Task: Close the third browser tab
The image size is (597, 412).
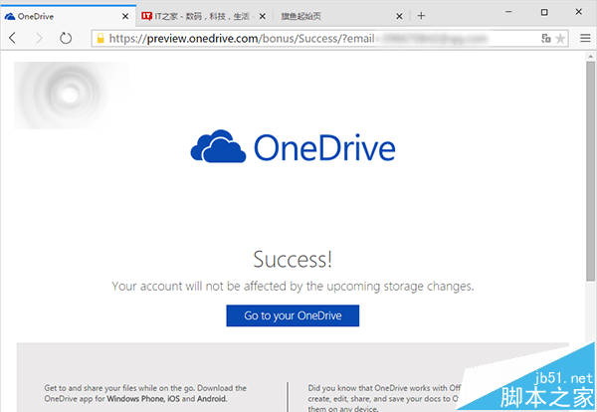Action: pyautogui.click(x=399, y=16)
